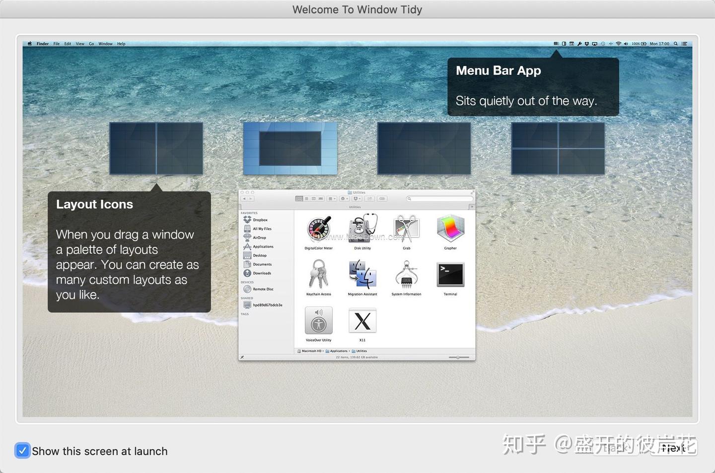Open Terminal from the Utilities folder
The width and height of the screenshot is (715, 473).
point(449,275)
